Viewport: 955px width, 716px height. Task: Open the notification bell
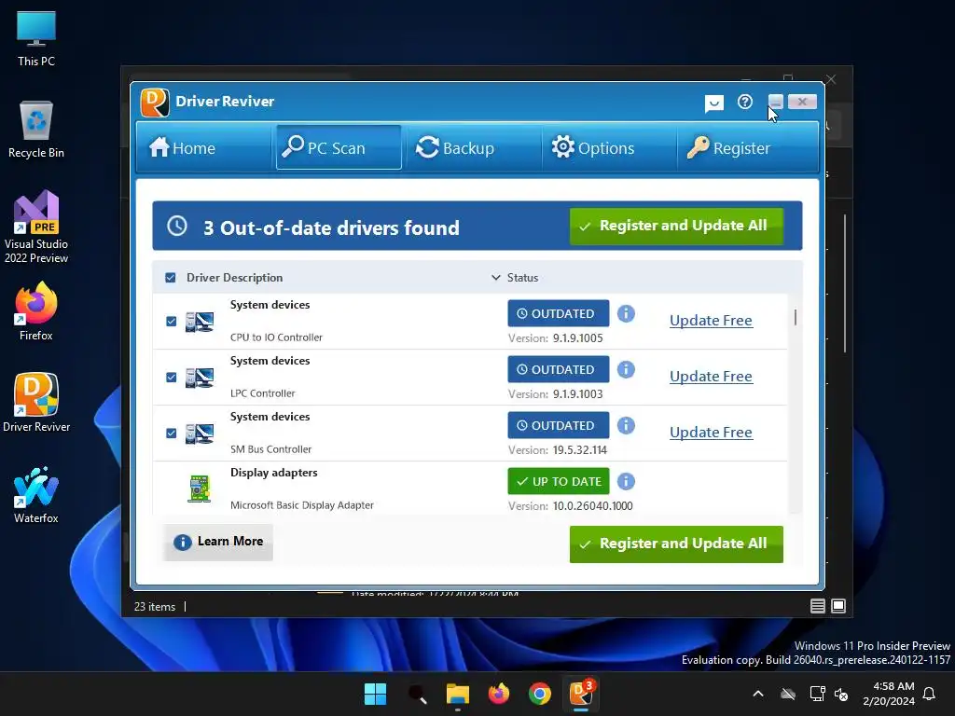(930, 694)
